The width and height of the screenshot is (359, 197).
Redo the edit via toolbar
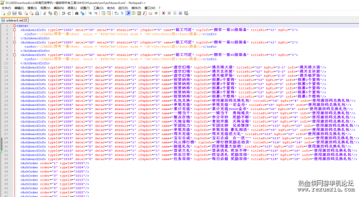(x=69, y=13)
